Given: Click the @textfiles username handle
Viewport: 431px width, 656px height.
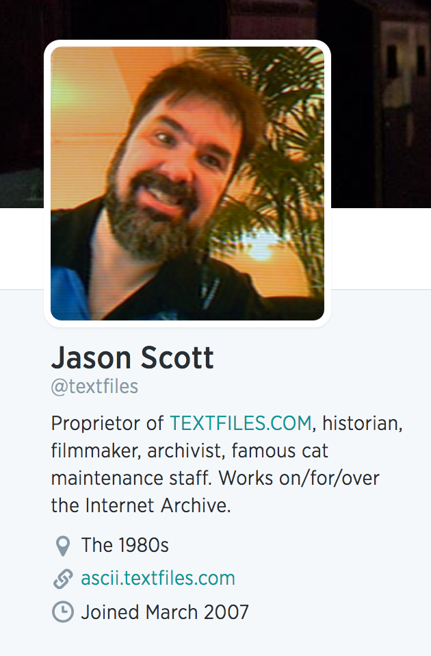Looking at the screenshot, I should (x=94, y=387).
